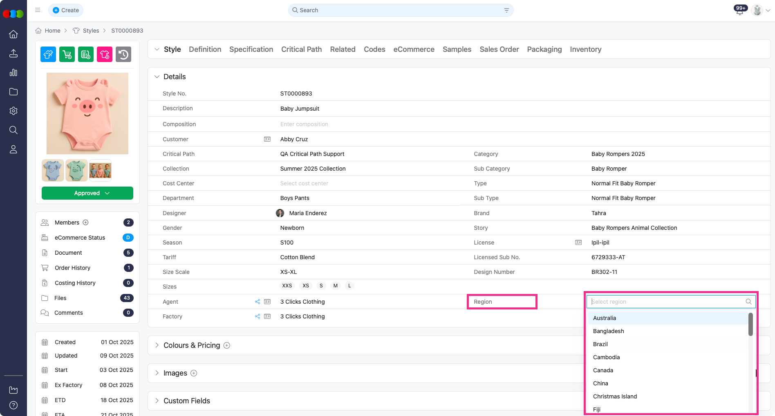The image size is (775, 416).
Task: Click the green shopping cart icon button
Action: [x=67, y=54]
